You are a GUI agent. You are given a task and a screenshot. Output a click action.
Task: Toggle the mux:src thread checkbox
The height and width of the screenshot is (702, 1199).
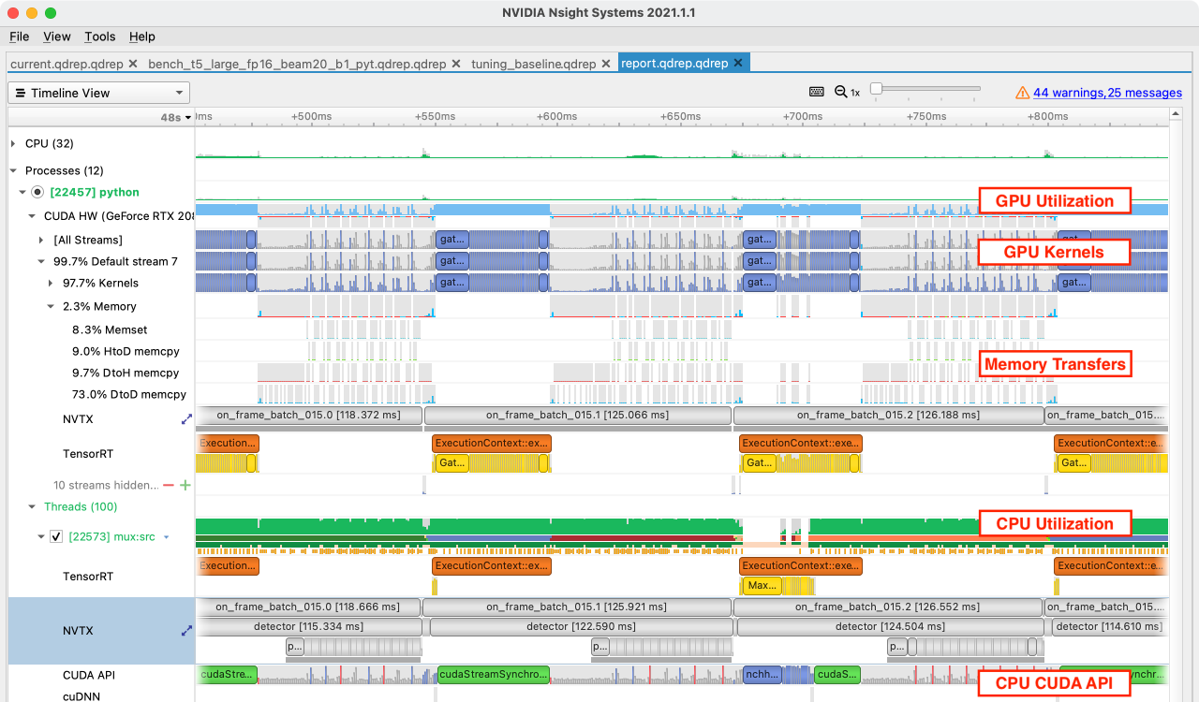coord(56,536)
